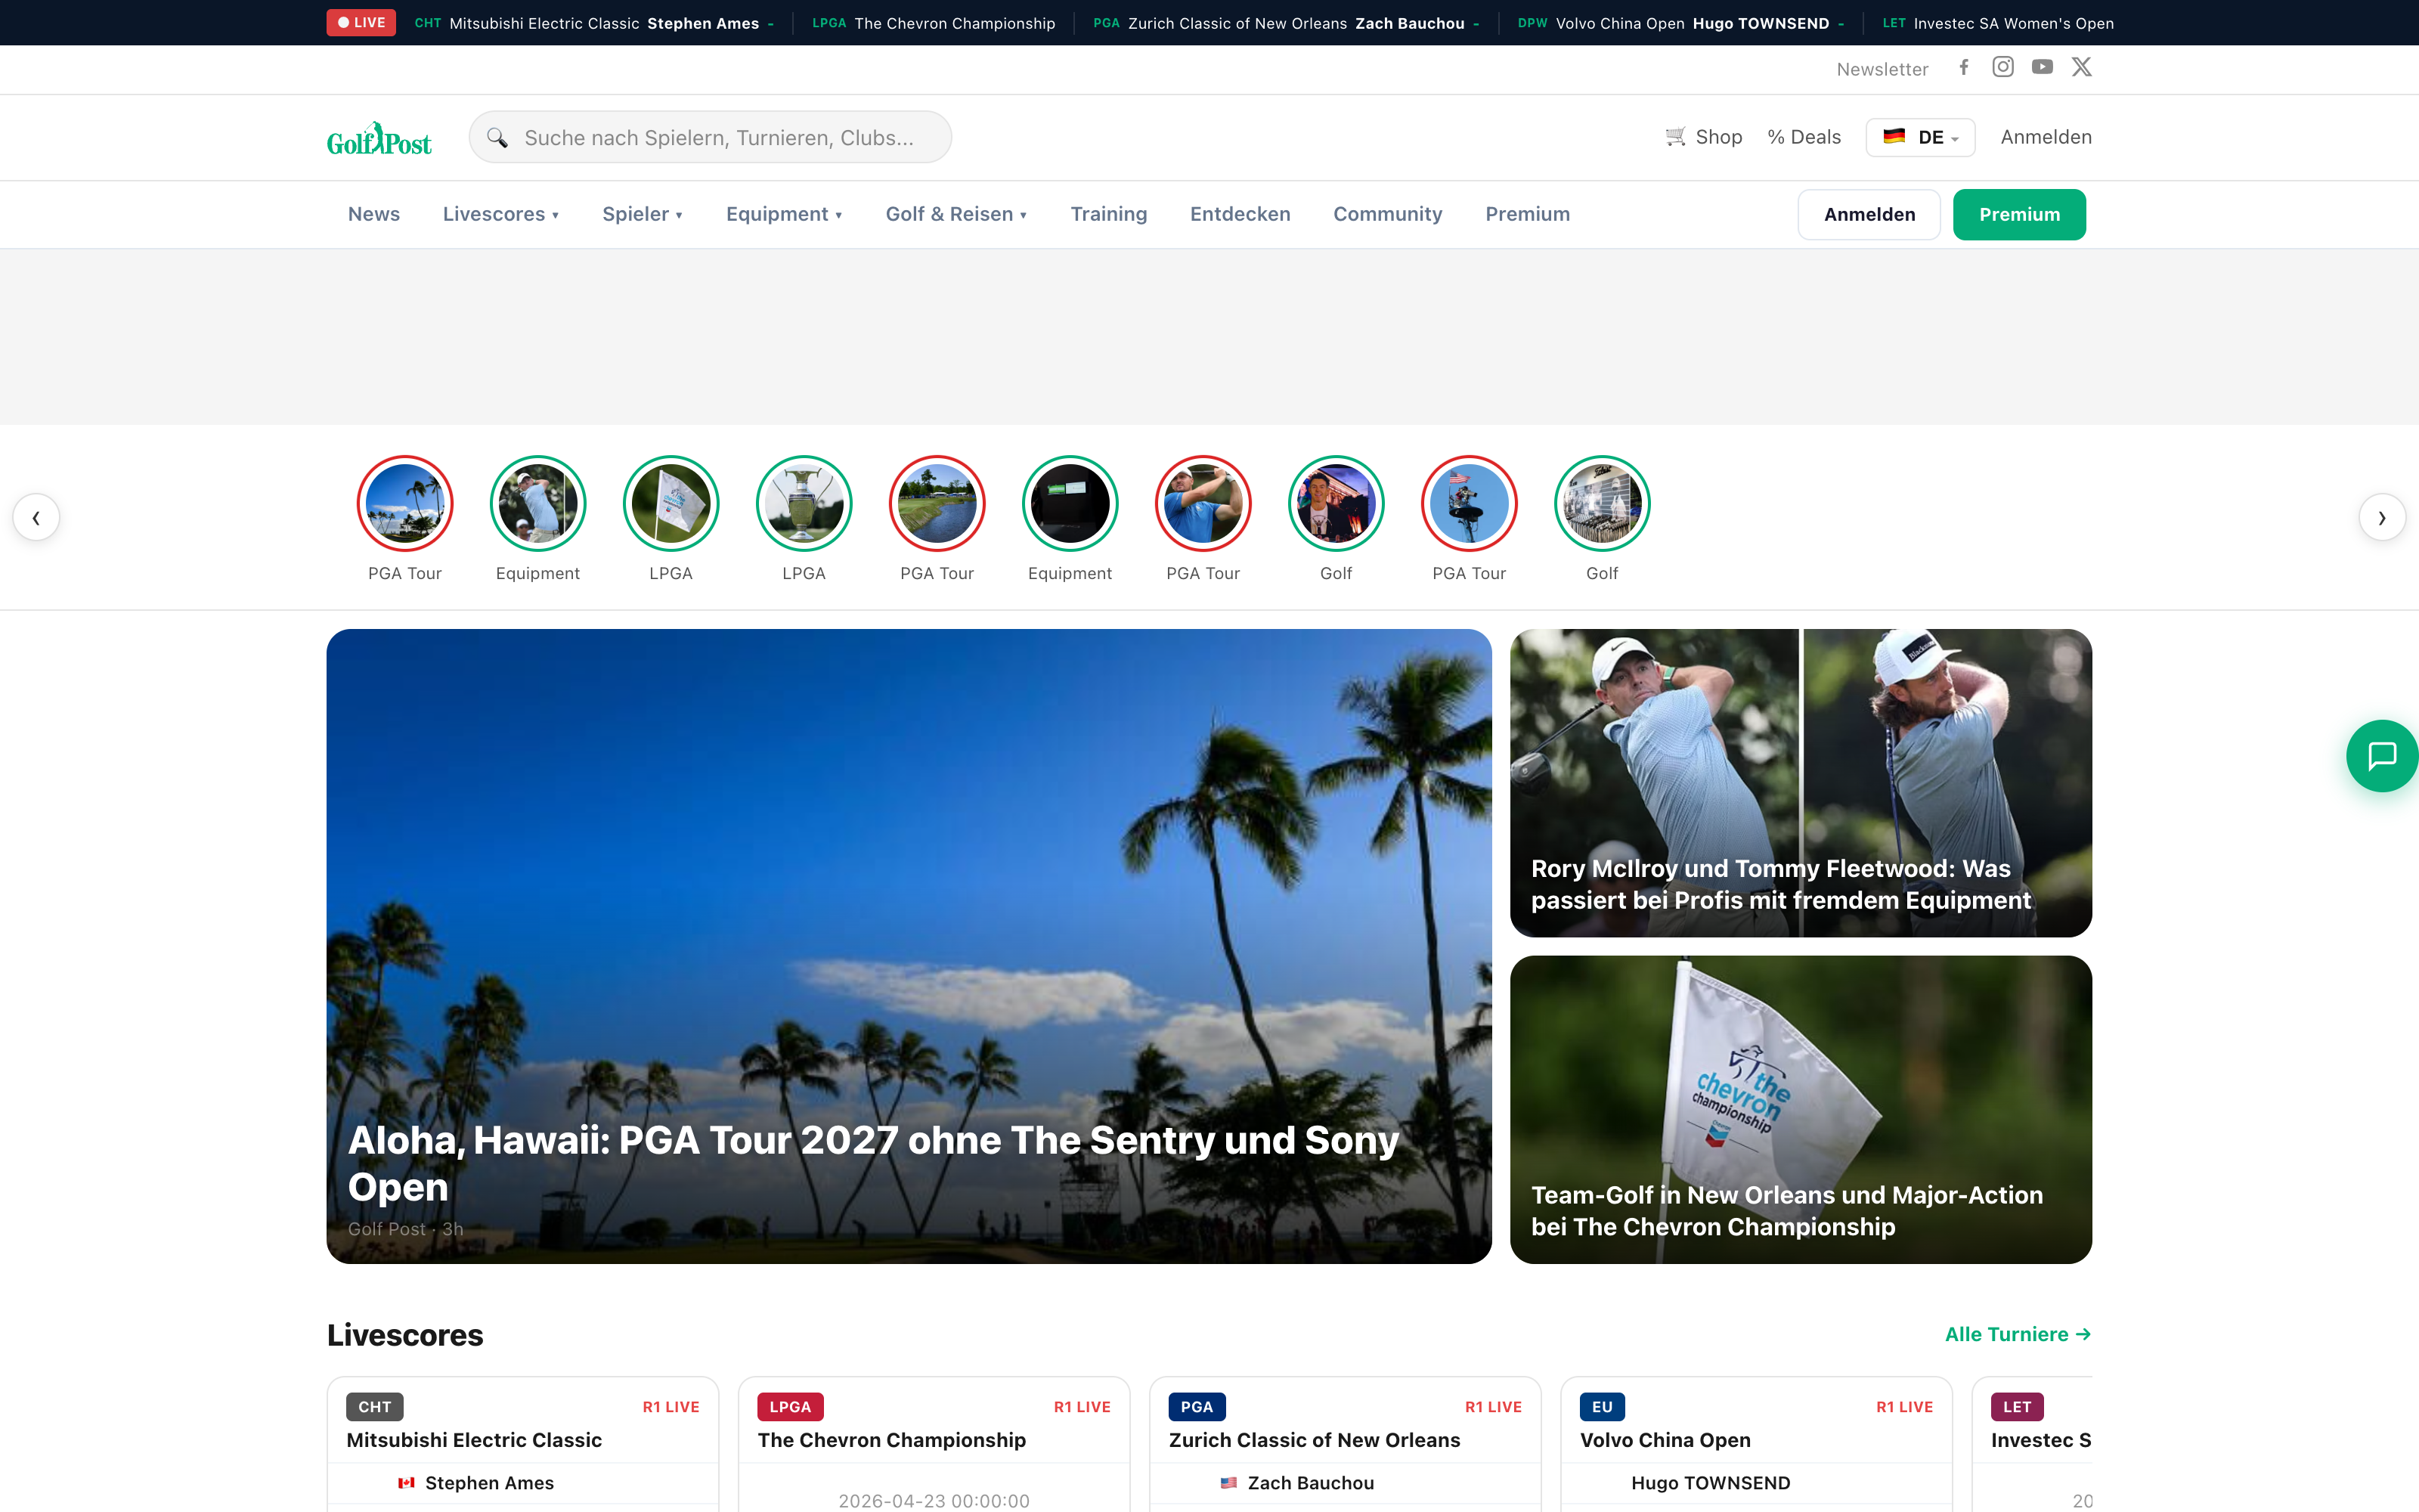Viewport: 2419px width, 1512px height.
Task: Open the Community section
Action: click(1387, 214)
